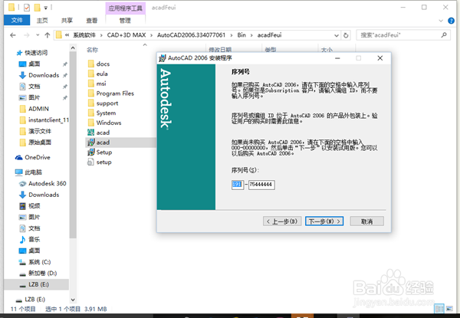Viewport: 460px width, 318px height.
Task: Click 上一步(B) button in installer
Action: point(282,221)
